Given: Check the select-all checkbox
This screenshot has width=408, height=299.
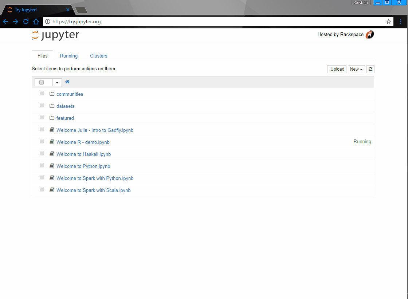Looking at the screenshot, I should pyautogui.click(x=42, y=82).
